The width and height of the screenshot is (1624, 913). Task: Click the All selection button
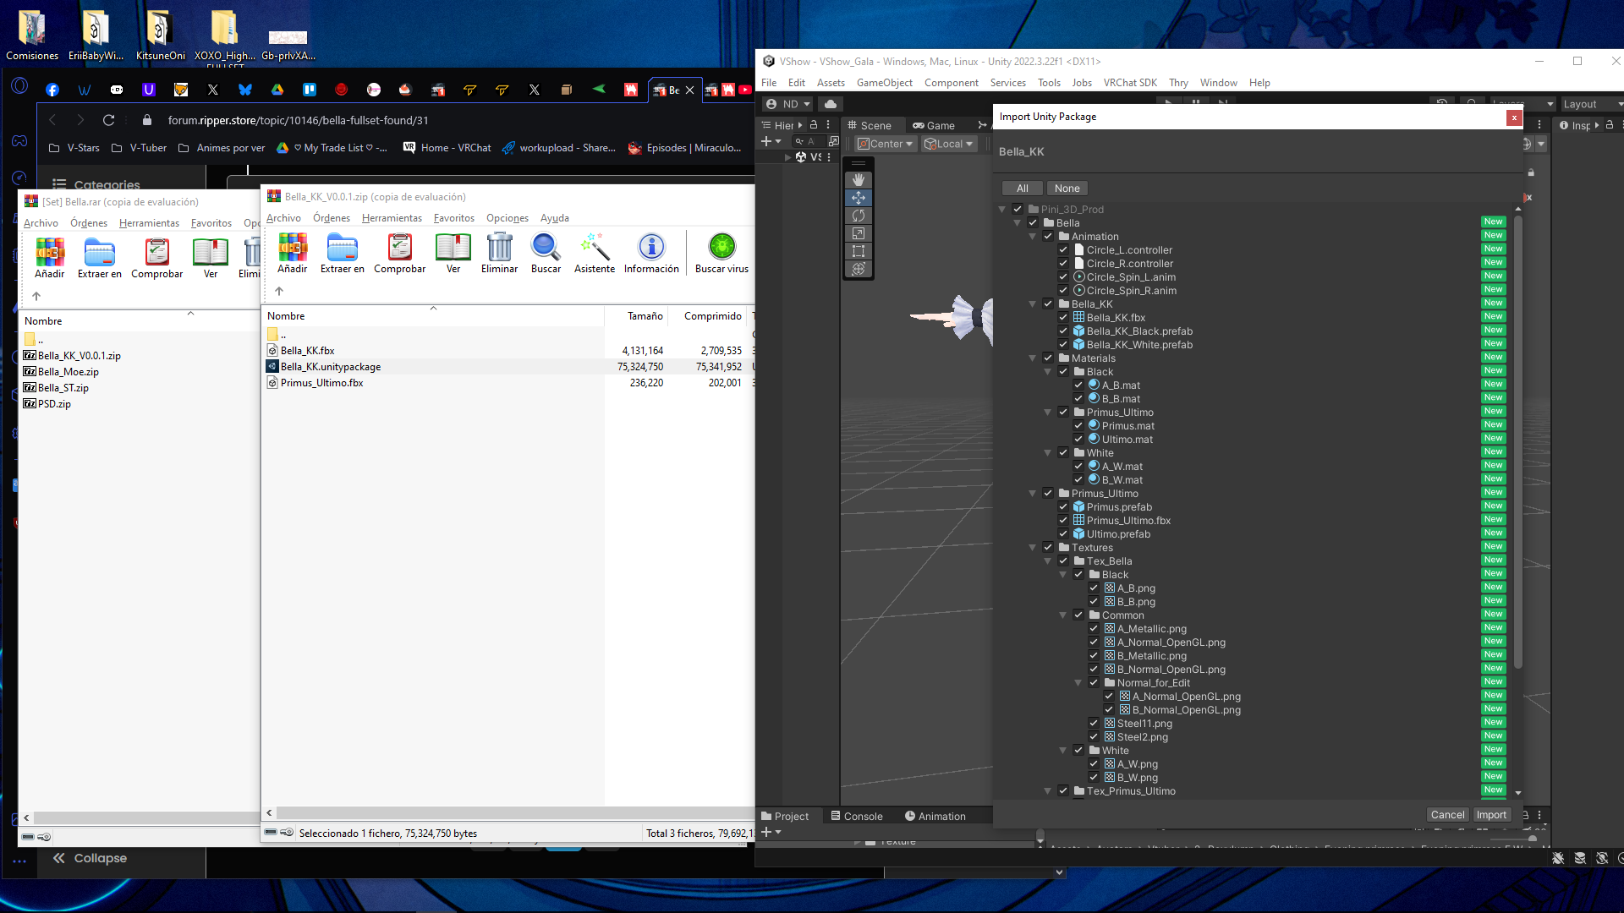1022,189
